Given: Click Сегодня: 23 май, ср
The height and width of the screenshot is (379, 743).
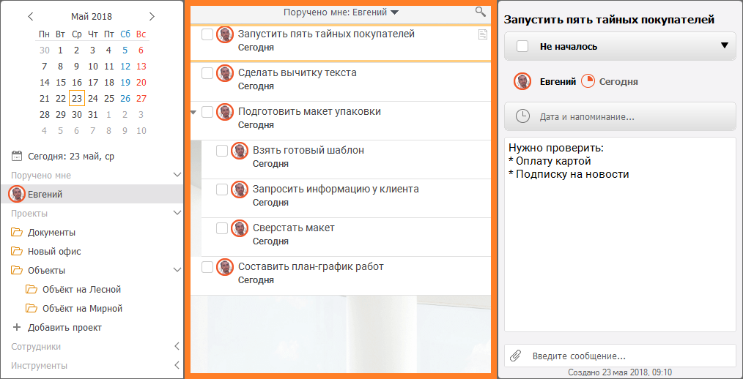Looking at the screenshot, I should (71, 156).
